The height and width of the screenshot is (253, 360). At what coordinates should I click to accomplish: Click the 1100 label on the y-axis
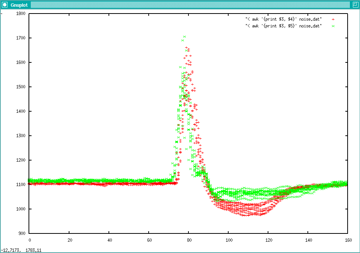click(21, 185)
